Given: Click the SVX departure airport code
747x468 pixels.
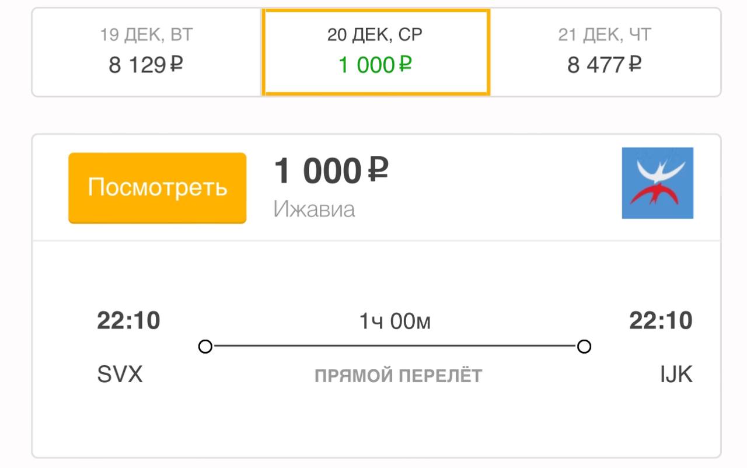Looking at the screenshot, I should 120,374.
